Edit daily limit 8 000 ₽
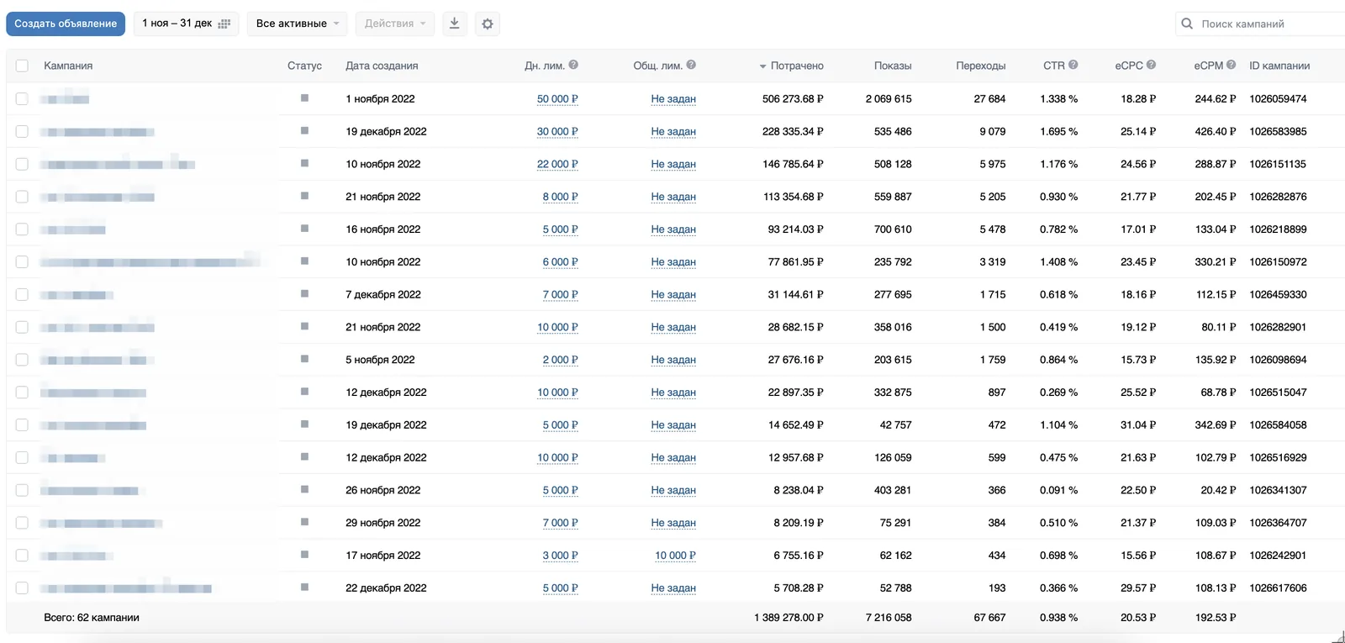1345x643 pixels. pyautogui.click(x=560, y=197)
